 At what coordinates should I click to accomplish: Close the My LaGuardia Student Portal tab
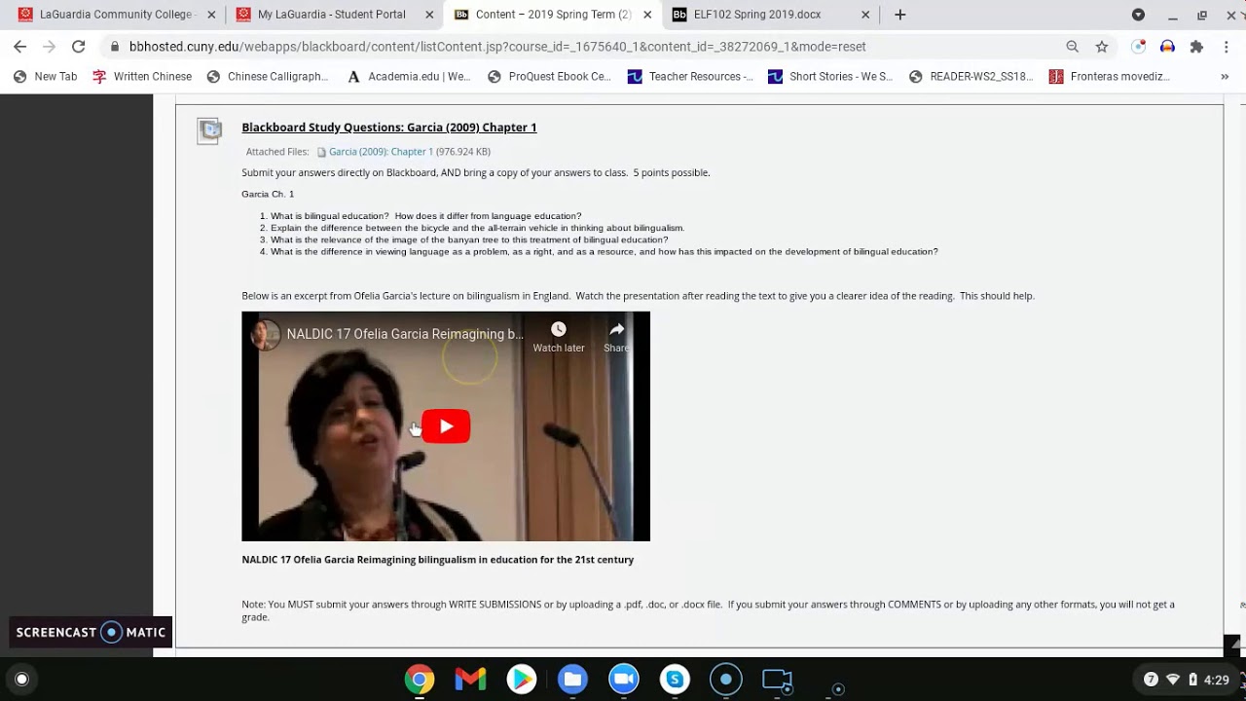tap(429, 15)
